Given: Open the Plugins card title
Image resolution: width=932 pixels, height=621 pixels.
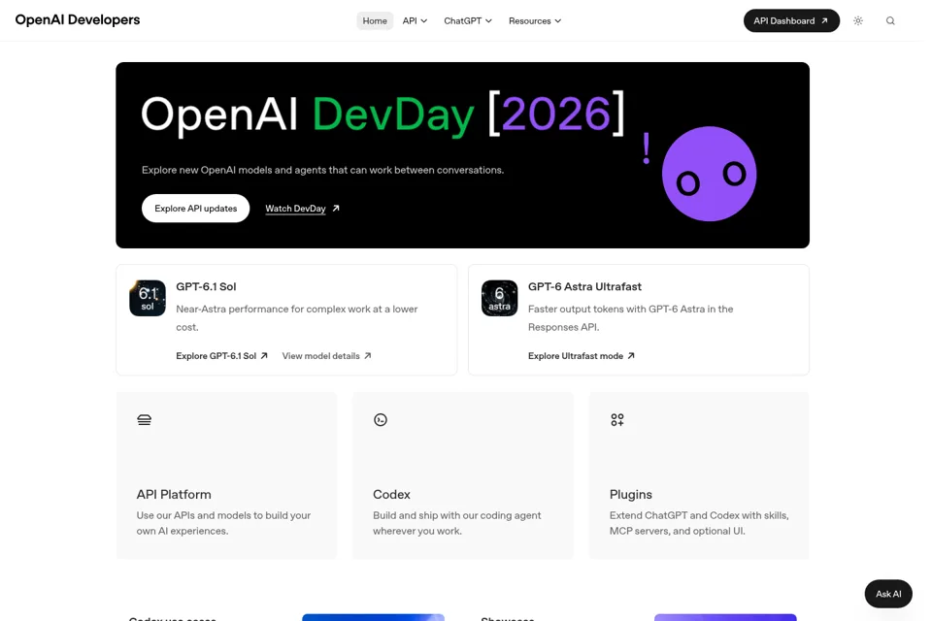Looking at the screenshot, I should tap(631, 495).
